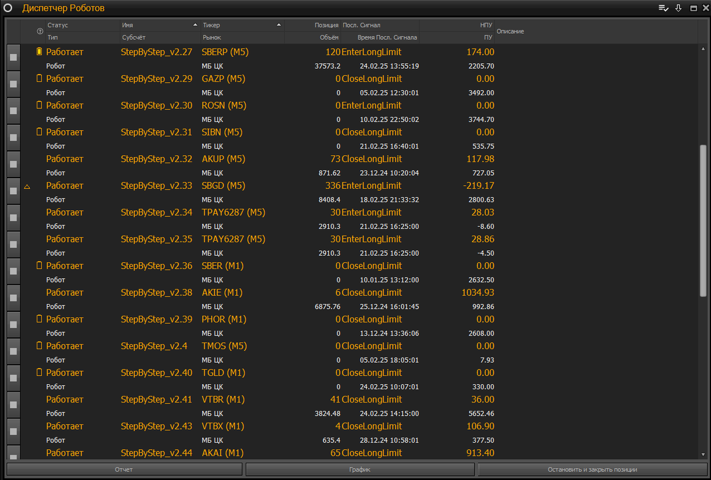
Task: Click the battery icon in SBER row
Action: (x=40, y=265)
